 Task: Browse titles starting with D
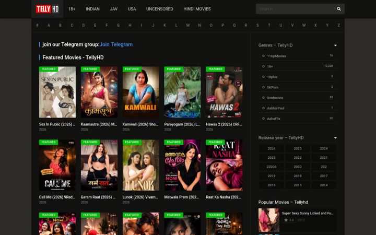tap(84, 25)
